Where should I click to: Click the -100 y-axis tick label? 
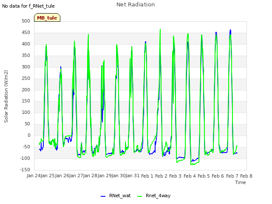pyautogui.click(x=25, y=159)
